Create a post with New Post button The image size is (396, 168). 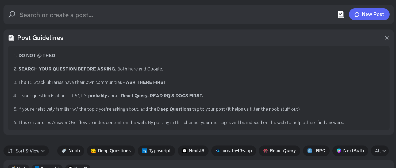point(369,14)
